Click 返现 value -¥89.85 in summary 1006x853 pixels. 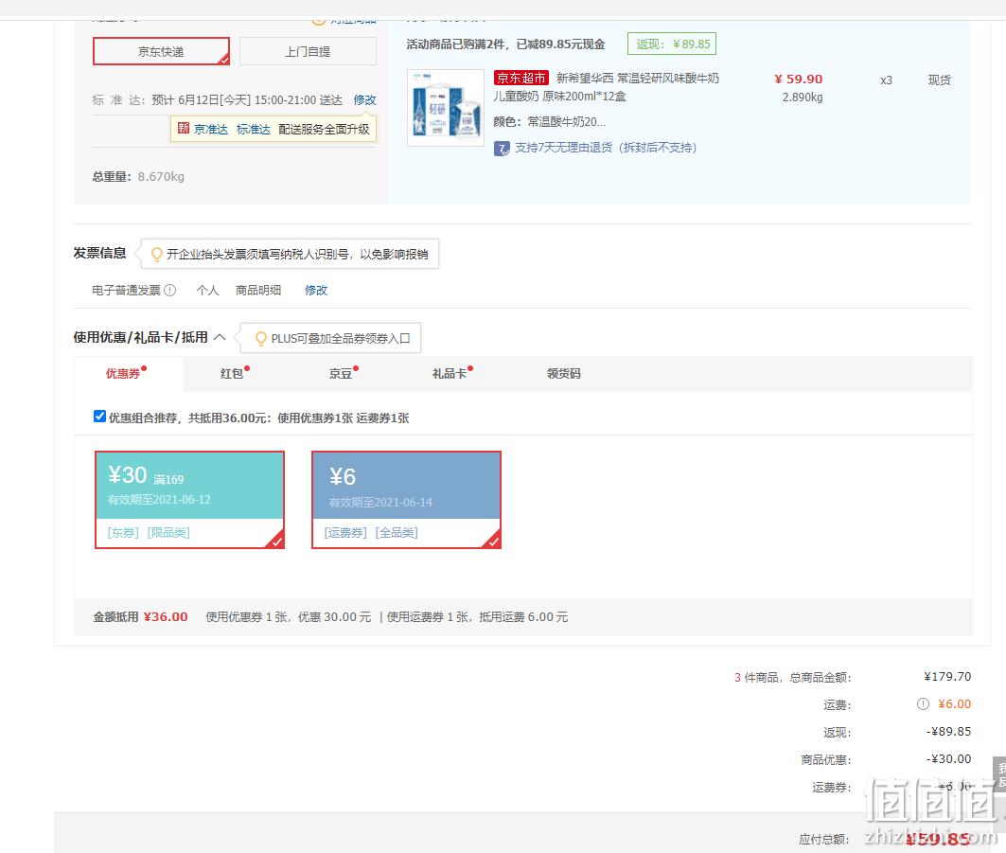(x=948, y=732)
